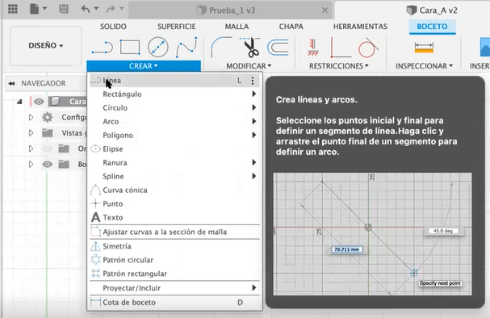Expand the Config document settings node
This screenshot has height=318, width=490.
[x=31, y=118]
